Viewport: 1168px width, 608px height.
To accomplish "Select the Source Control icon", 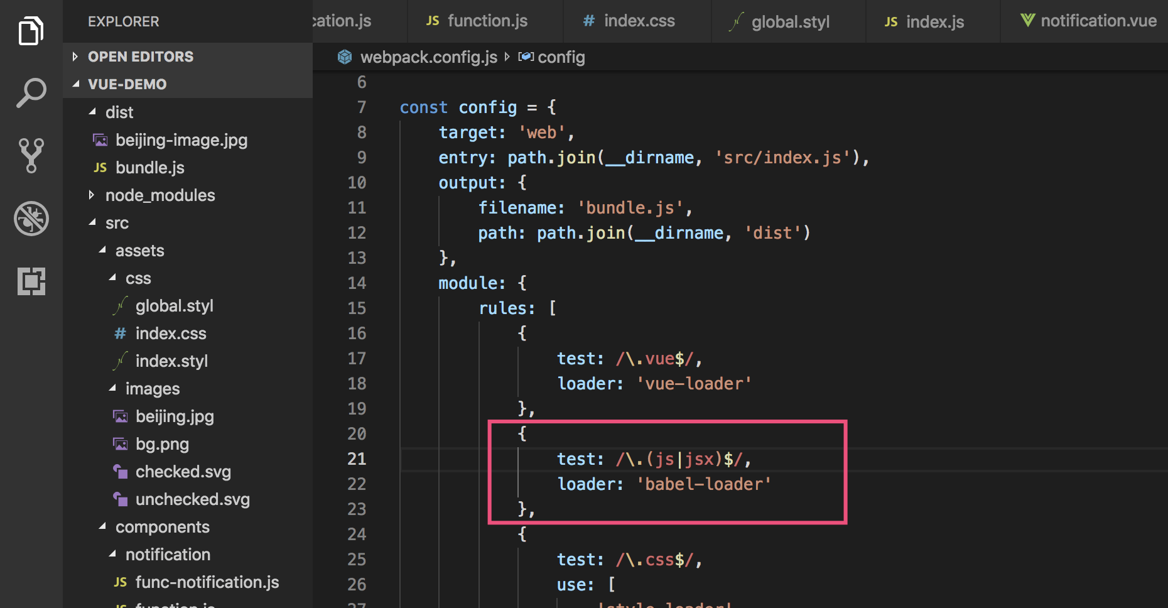I will point(31,155).
